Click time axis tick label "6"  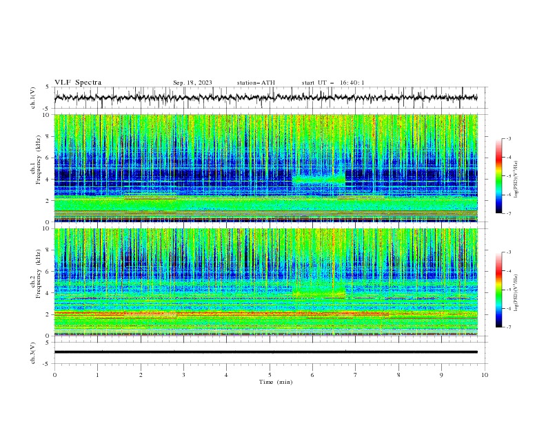(x=312, y=375)
